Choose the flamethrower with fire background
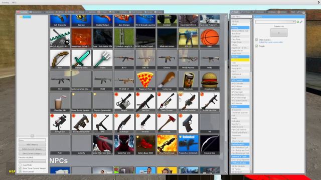The height and width of the screenshot is (180, 321). click(x=167, y=144)
